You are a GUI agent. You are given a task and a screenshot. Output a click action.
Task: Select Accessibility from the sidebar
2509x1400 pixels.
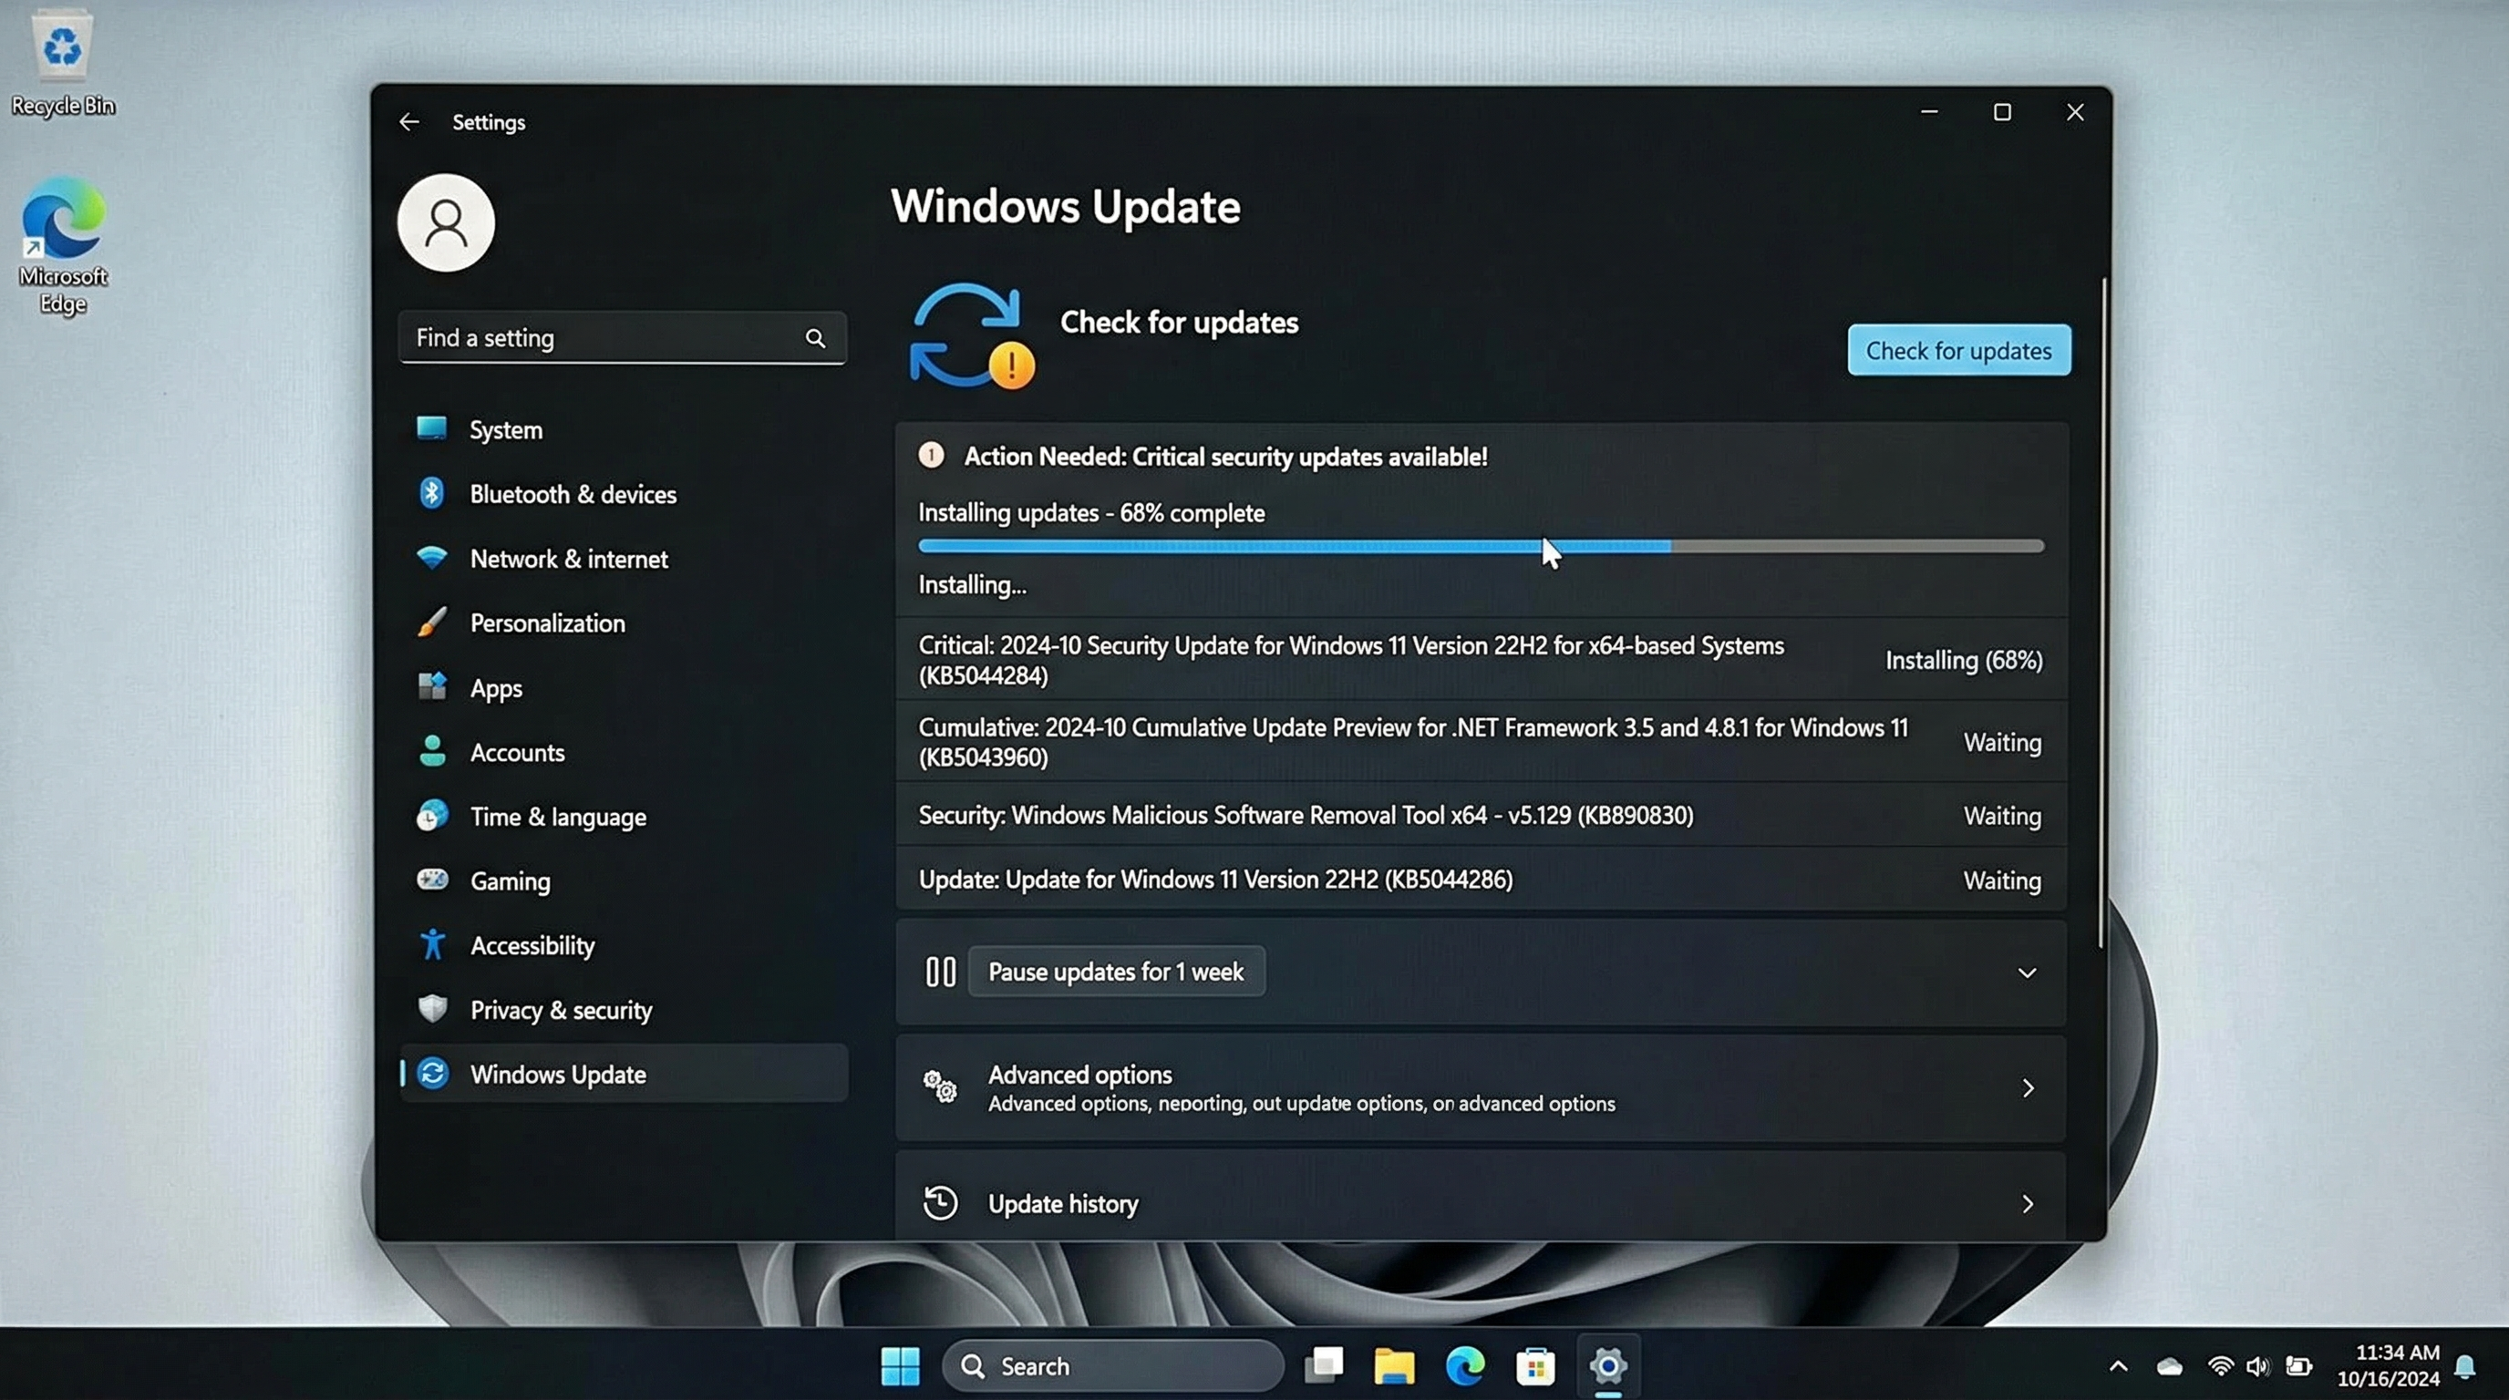coord(532,944)
